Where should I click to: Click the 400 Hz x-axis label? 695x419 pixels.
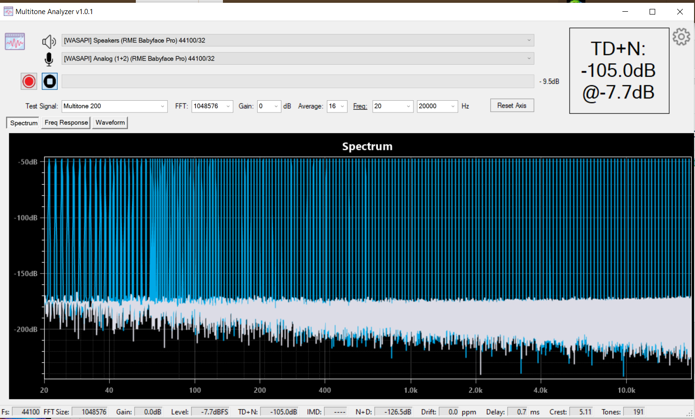point(325,390)
